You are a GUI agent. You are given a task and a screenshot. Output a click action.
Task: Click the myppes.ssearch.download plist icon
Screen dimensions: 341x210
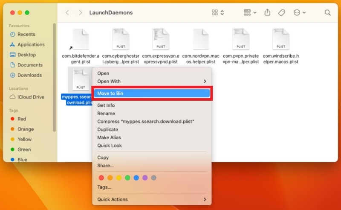point(81,80)
